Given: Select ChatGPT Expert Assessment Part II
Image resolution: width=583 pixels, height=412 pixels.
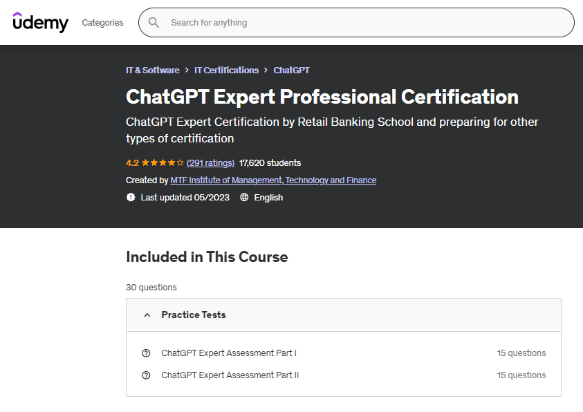Looking at the screenshot, I should click(x=230, y=375).
